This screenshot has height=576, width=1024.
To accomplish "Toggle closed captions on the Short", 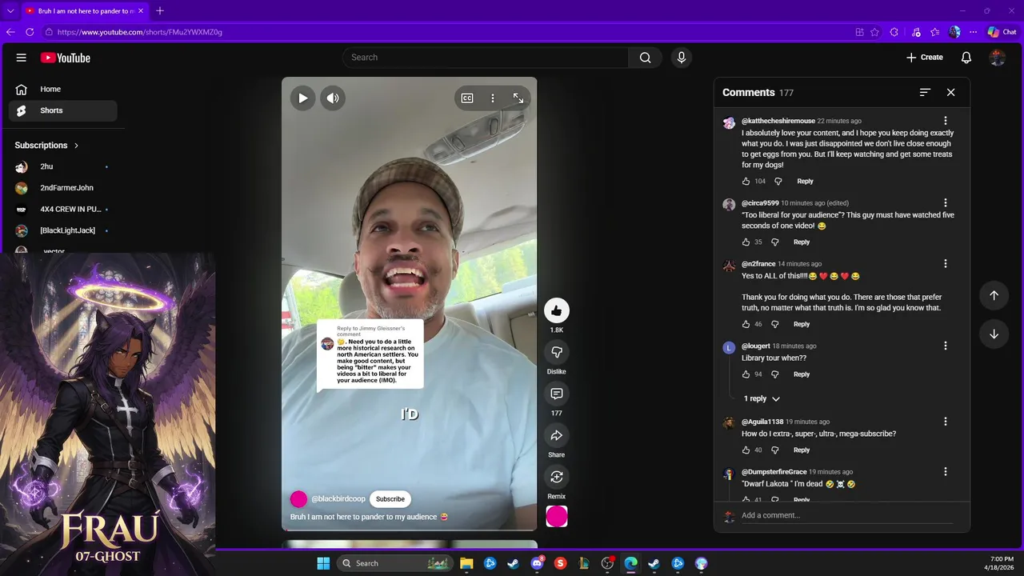I will point(467,98).
